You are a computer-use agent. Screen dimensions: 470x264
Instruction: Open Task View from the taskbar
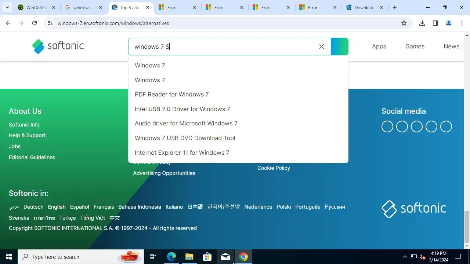pyautogui.click(x=153, y=257)
